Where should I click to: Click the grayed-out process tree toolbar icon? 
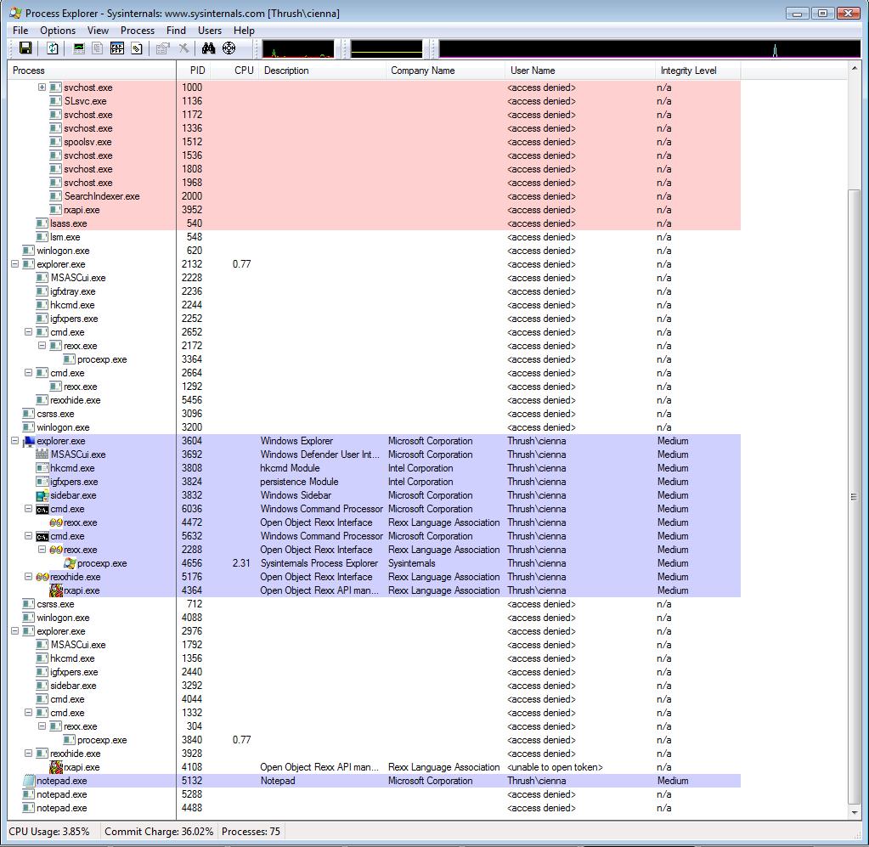[x=98, y=48]
